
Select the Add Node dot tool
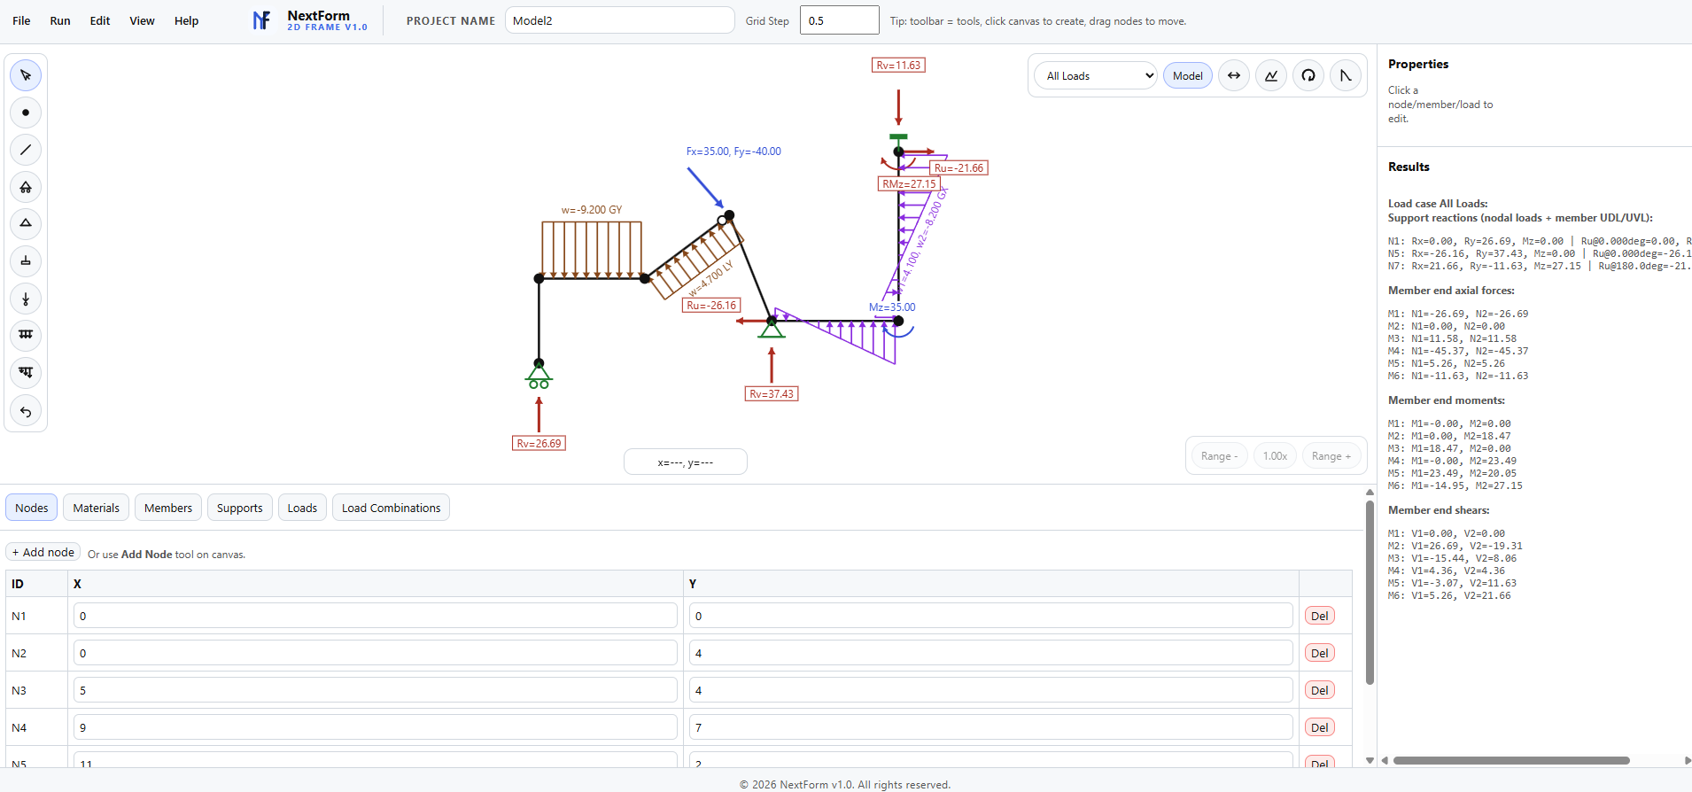[x=26, y=113]
